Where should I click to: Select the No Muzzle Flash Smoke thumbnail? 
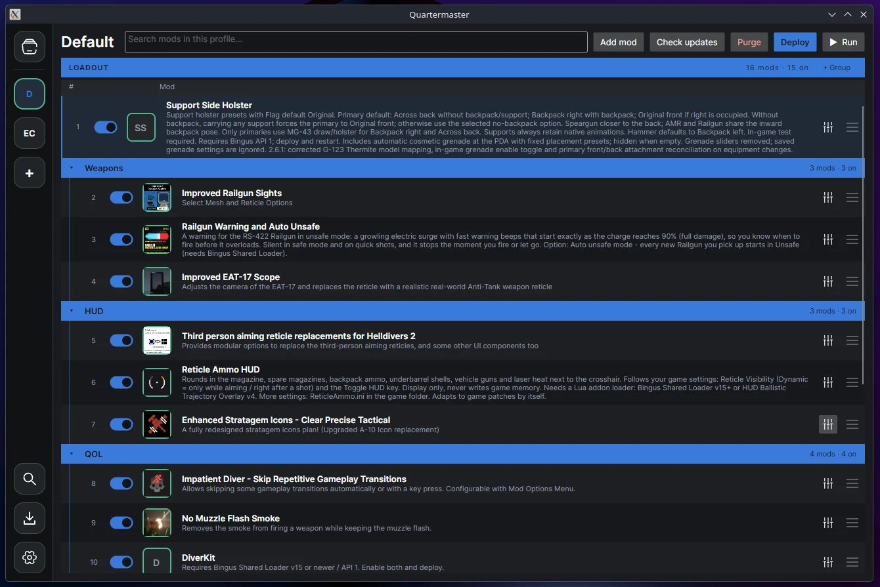157,523
